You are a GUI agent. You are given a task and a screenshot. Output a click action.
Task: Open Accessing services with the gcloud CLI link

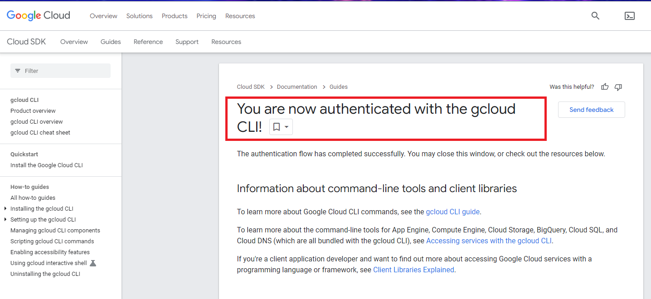point(489,241)
